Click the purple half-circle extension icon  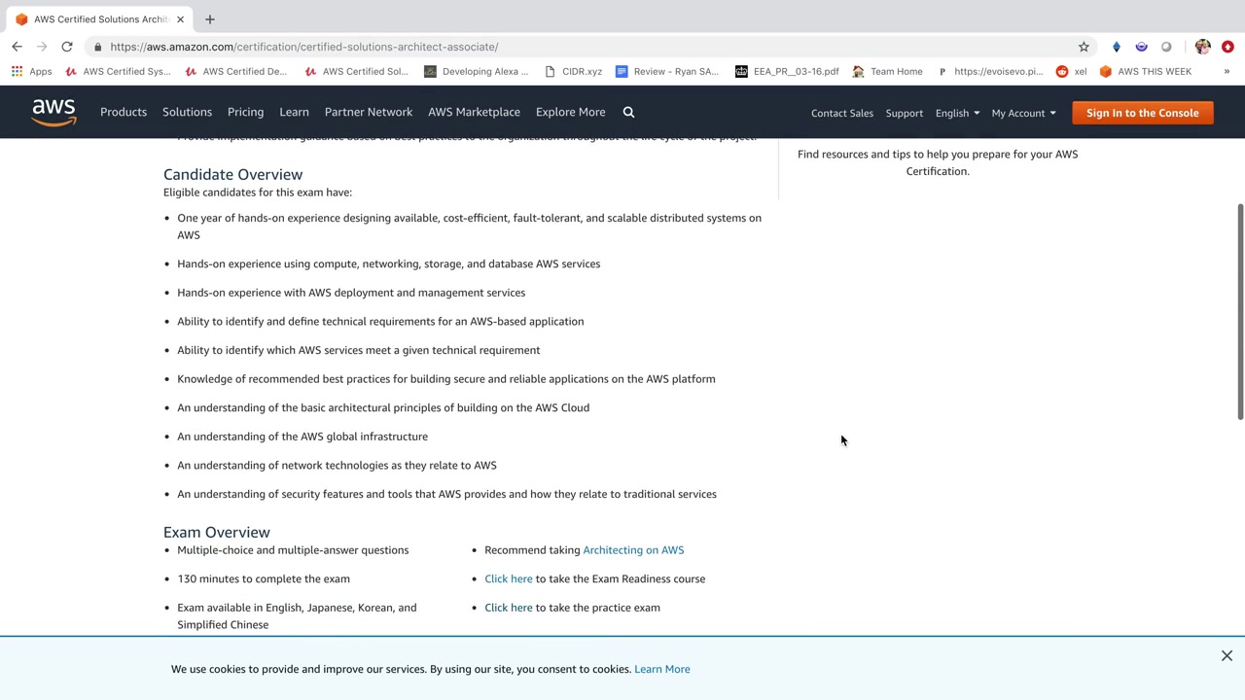(1142, 47)
